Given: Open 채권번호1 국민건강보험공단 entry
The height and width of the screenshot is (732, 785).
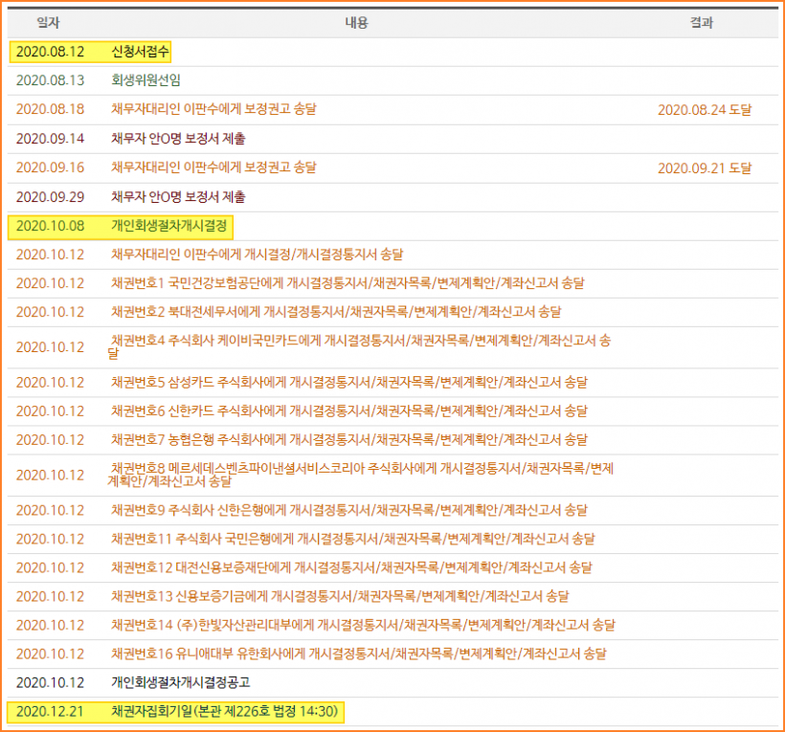Looking at the screenshot, I should pos(348,283).
